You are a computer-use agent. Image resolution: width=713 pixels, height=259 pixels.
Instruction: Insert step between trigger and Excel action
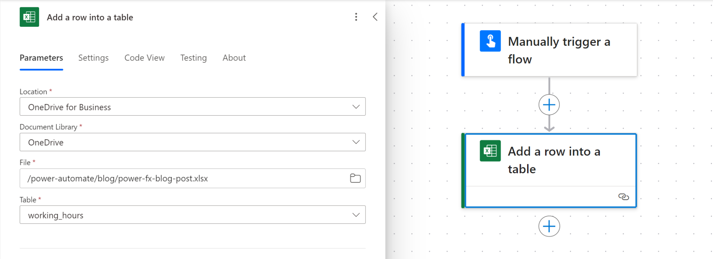point(549,105)
